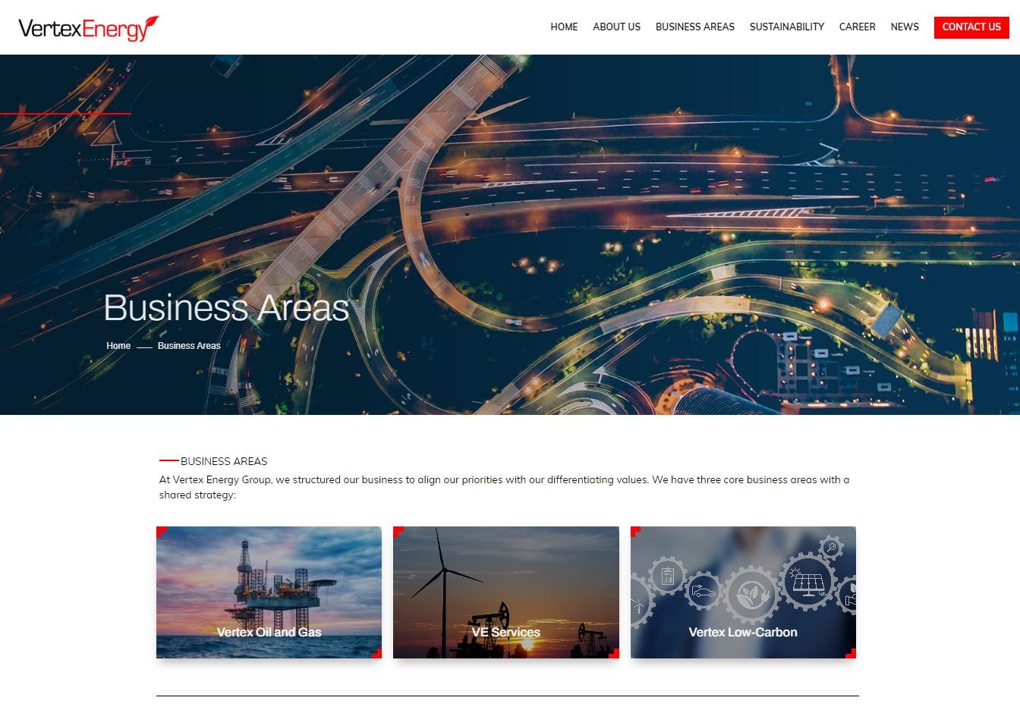Open the CAREER menu item
Viewport: 1020px width, 710px height.
(x=857, y=27)
